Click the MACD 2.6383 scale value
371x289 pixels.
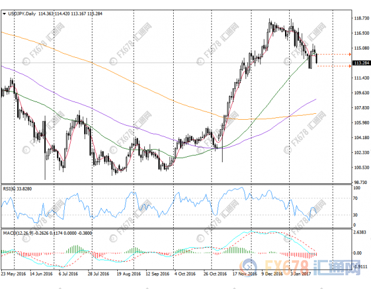[360, 232]
